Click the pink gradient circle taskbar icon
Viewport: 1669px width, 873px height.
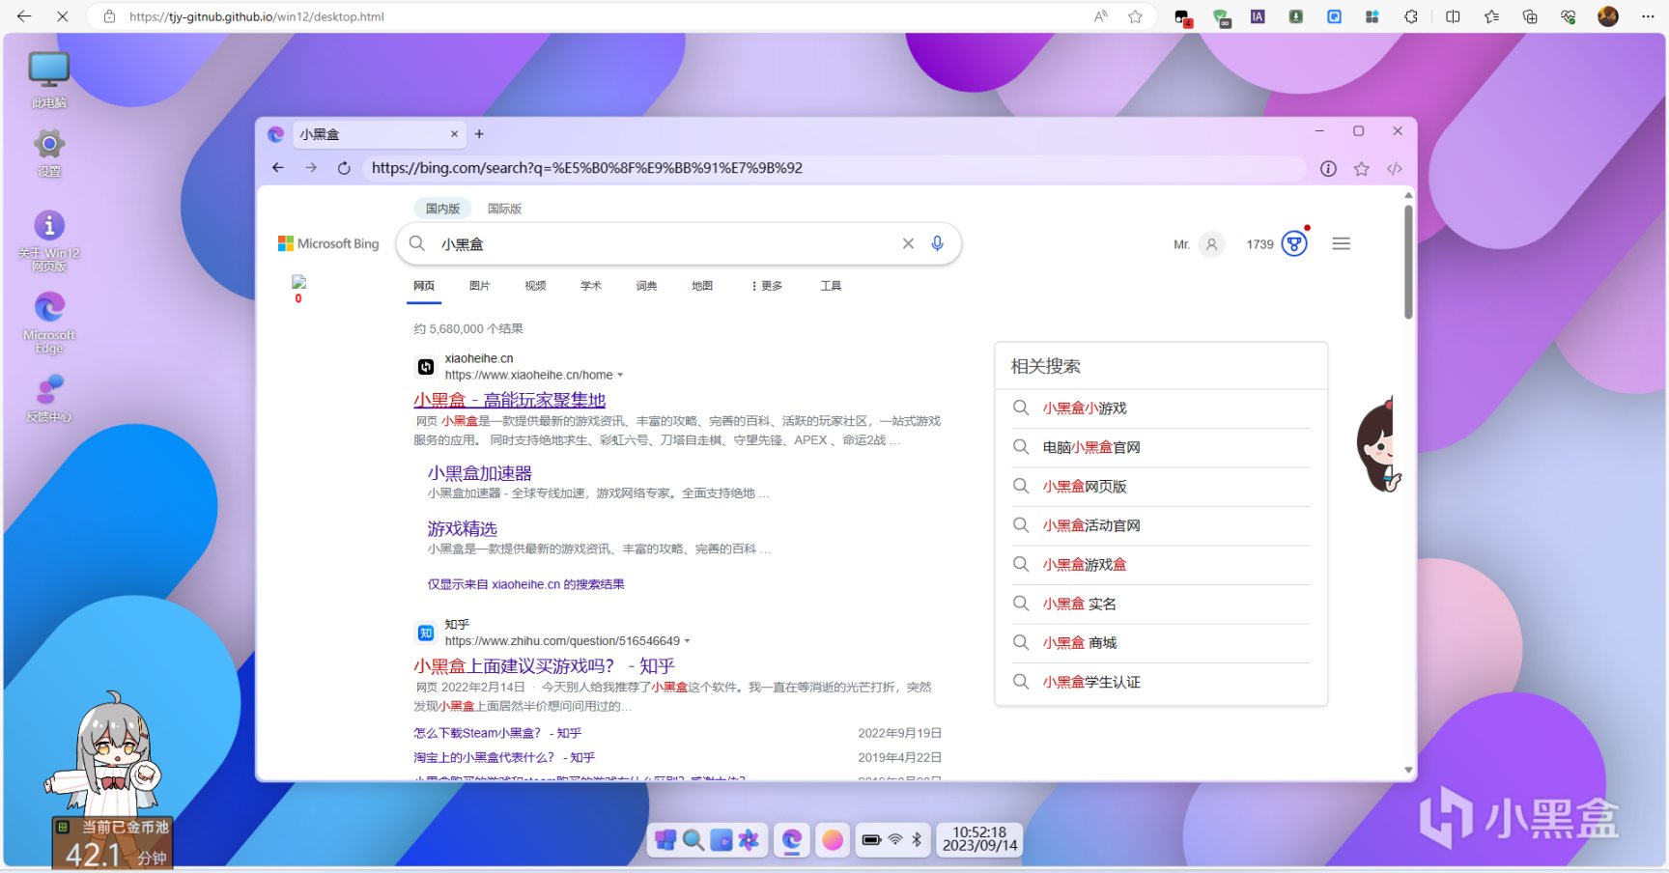coord(833,840)
